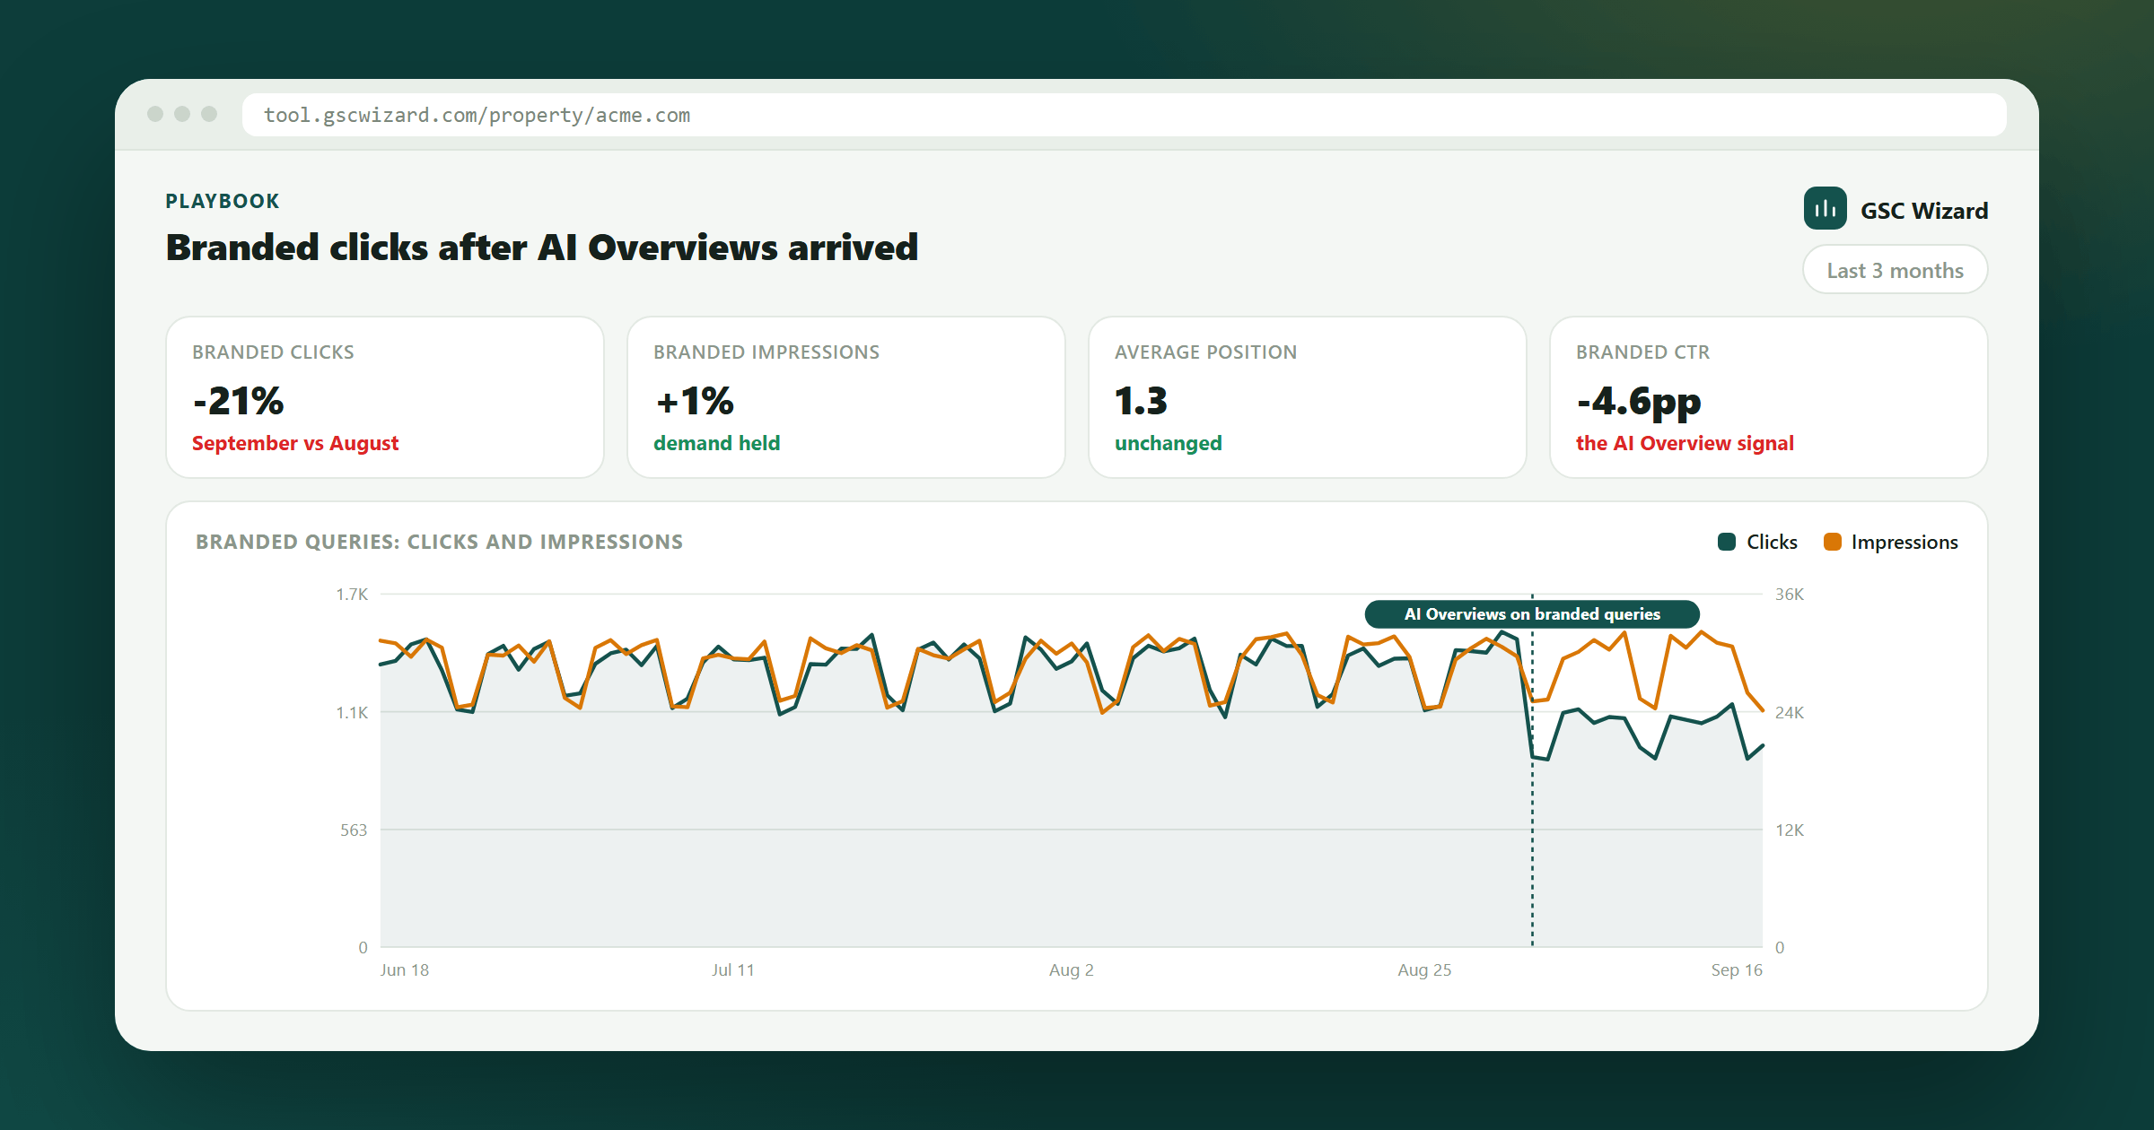Click the first gray window control dot
The width and height of the screenshot is (2154, 1130).
pyautogui.click(x=155, y=114)
